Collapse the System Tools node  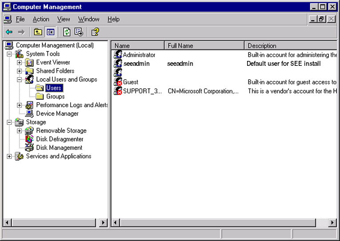coord(9,54)
